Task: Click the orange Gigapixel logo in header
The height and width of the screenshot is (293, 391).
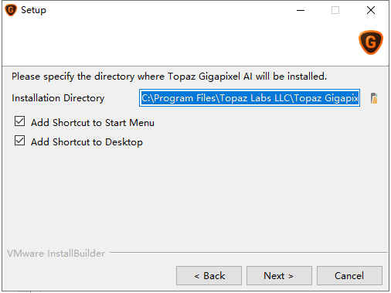Action: coord(371,43)
